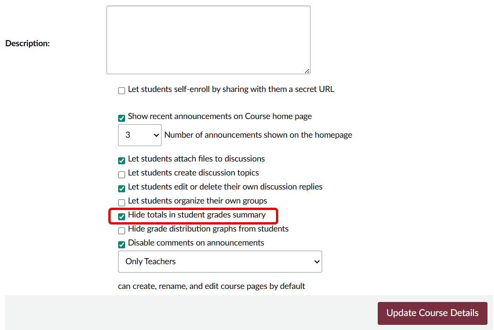Click inside the Description text area
The height and width of the screenshot is (330, 494).
208,40
